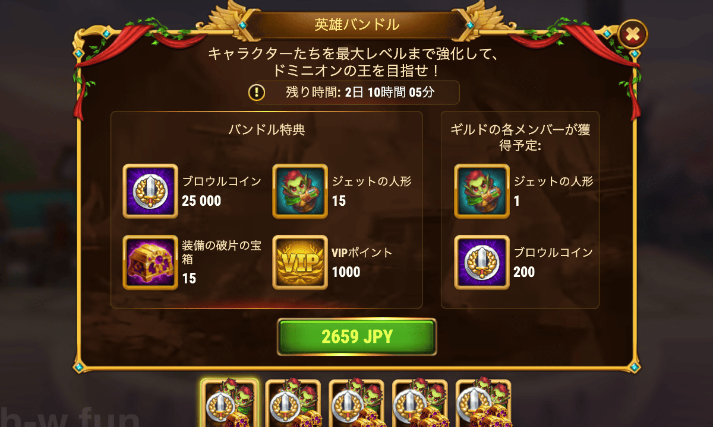Tap the 英雄バンドル title banner
Viewport: 713px width, 427px height.
pos(356,25)
